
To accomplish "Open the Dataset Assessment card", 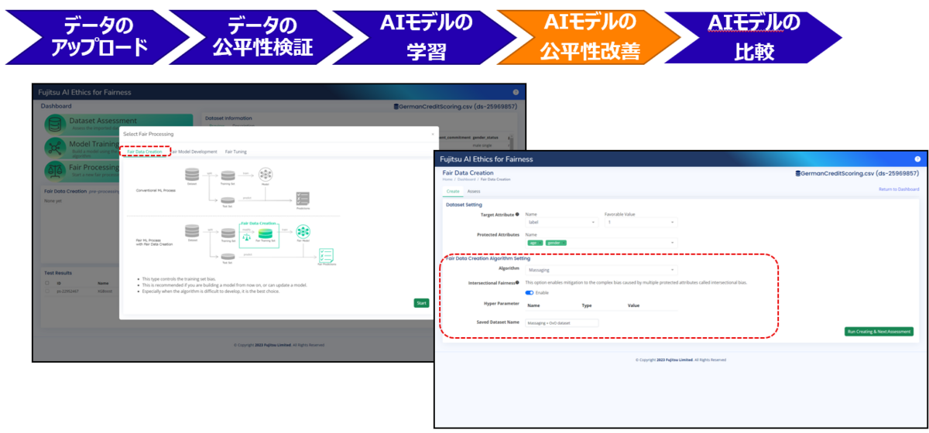I will [x=118, y=124].
